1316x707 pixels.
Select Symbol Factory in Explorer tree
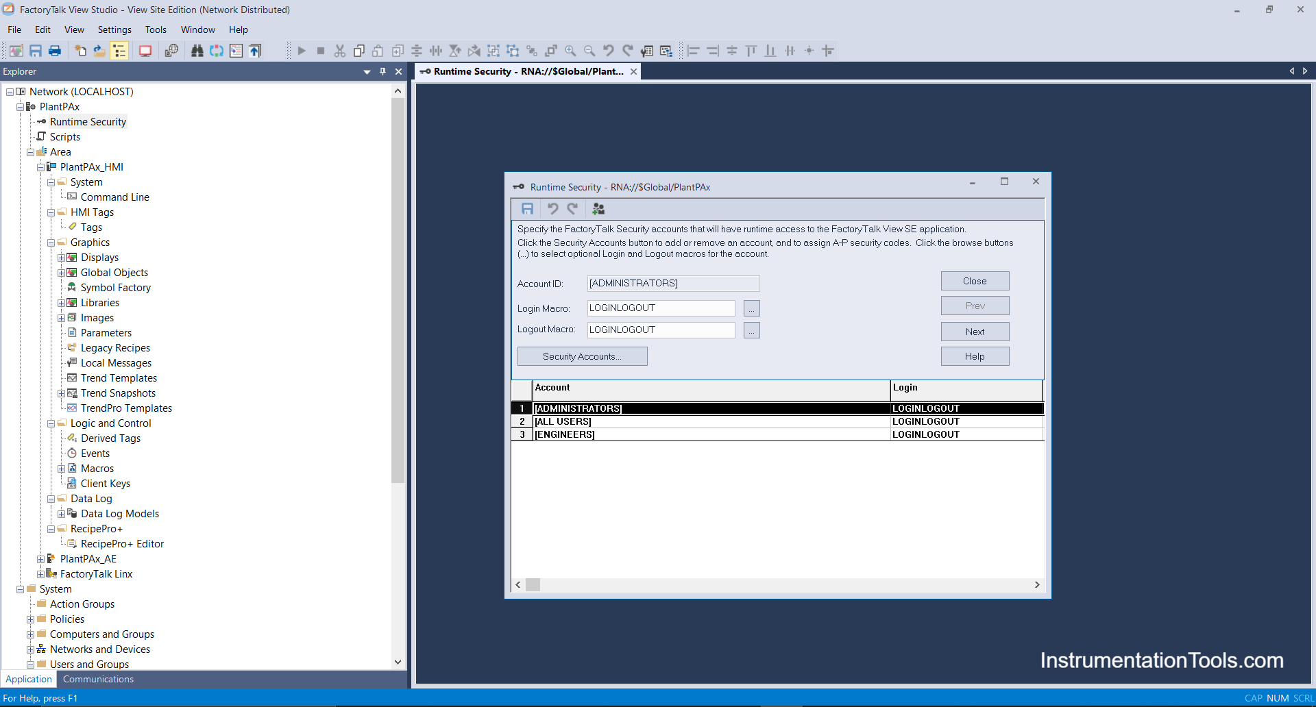pos(115,288)
